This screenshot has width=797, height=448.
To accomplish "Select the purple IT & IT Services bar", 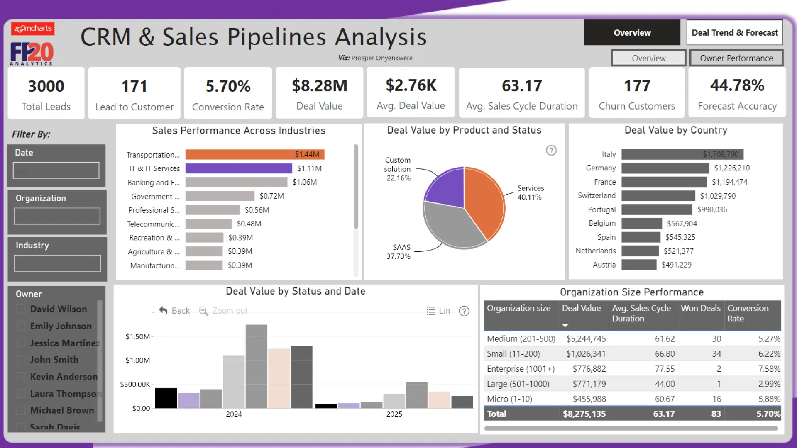I will click(239, 168).
